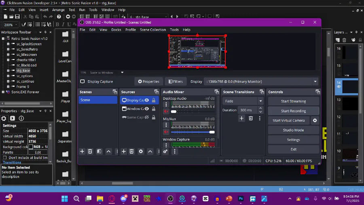Viewport: 364px width, 205px height.
Task: Open source Properties button
Action: tap(148, 81)
